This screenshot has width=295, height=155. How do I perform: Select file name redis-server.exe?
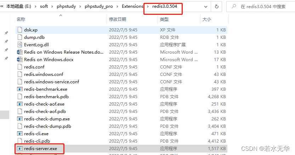point(40,148)
